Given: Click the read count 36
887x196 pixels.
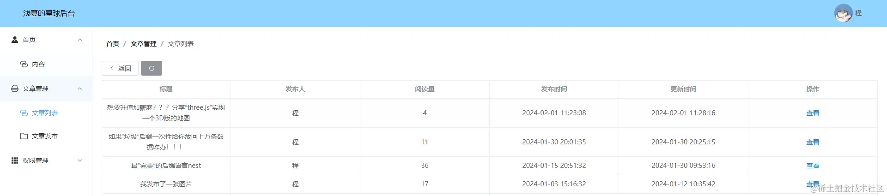Looking at the screenshot, I should tap(425, 166).
